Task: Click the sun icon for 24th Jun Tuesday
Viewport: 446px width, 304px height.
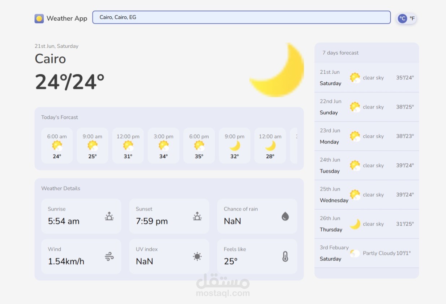Action: 355,166
